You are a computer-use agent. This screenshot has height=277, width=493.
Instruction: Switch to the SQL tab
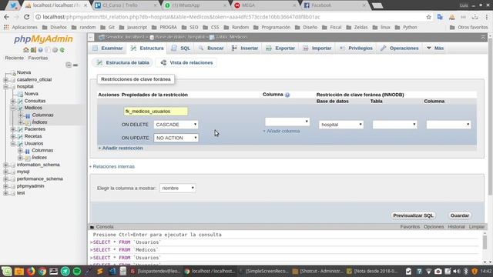(181, 48)
